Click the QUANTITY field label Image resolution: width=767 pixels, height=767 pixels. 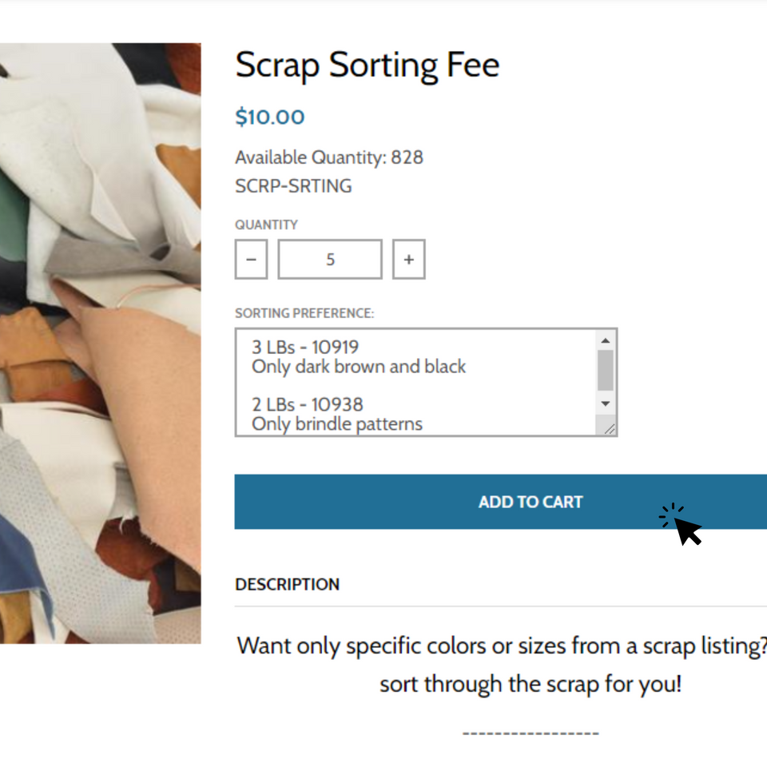(266, 225)
